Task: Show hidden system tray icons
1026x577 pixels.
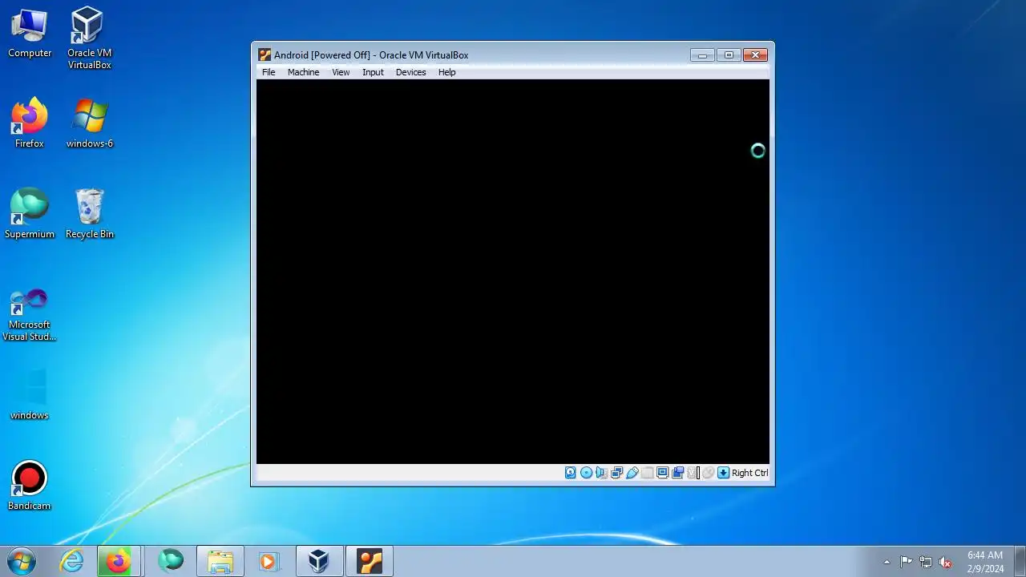Action: tap(887, 562)
